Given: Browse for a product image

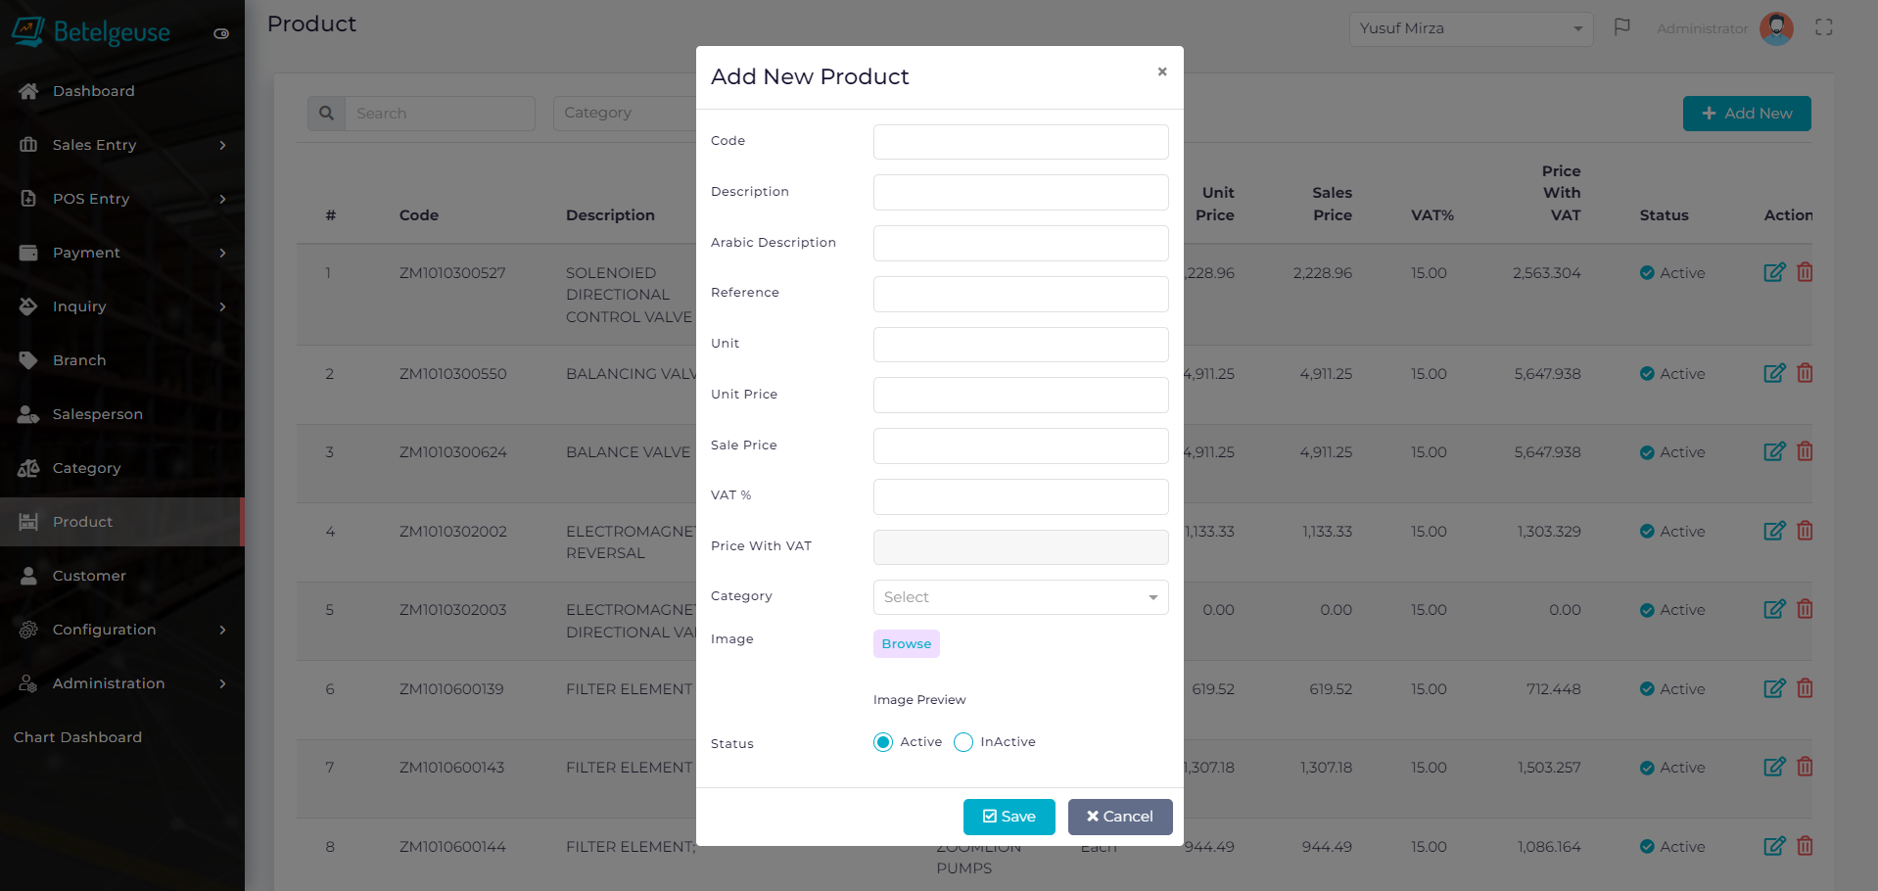Looking at the screenshot, I should pyautogui.click(x=905, y=643).
